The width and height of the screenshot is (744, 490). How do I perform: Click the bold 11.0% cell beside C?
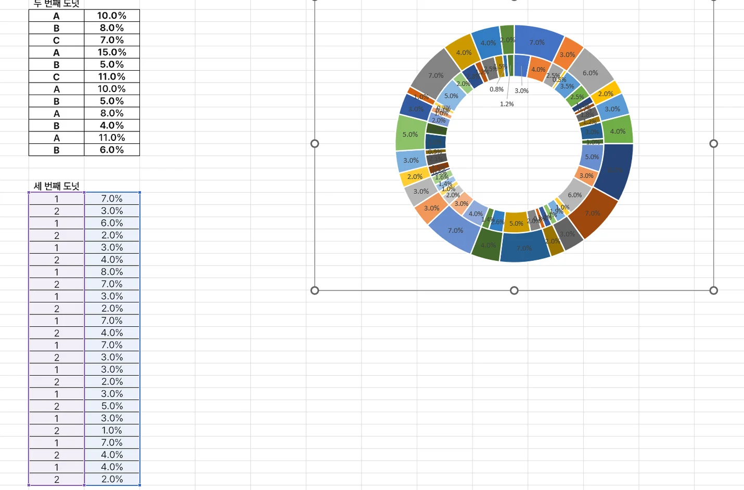coord(112,76)
